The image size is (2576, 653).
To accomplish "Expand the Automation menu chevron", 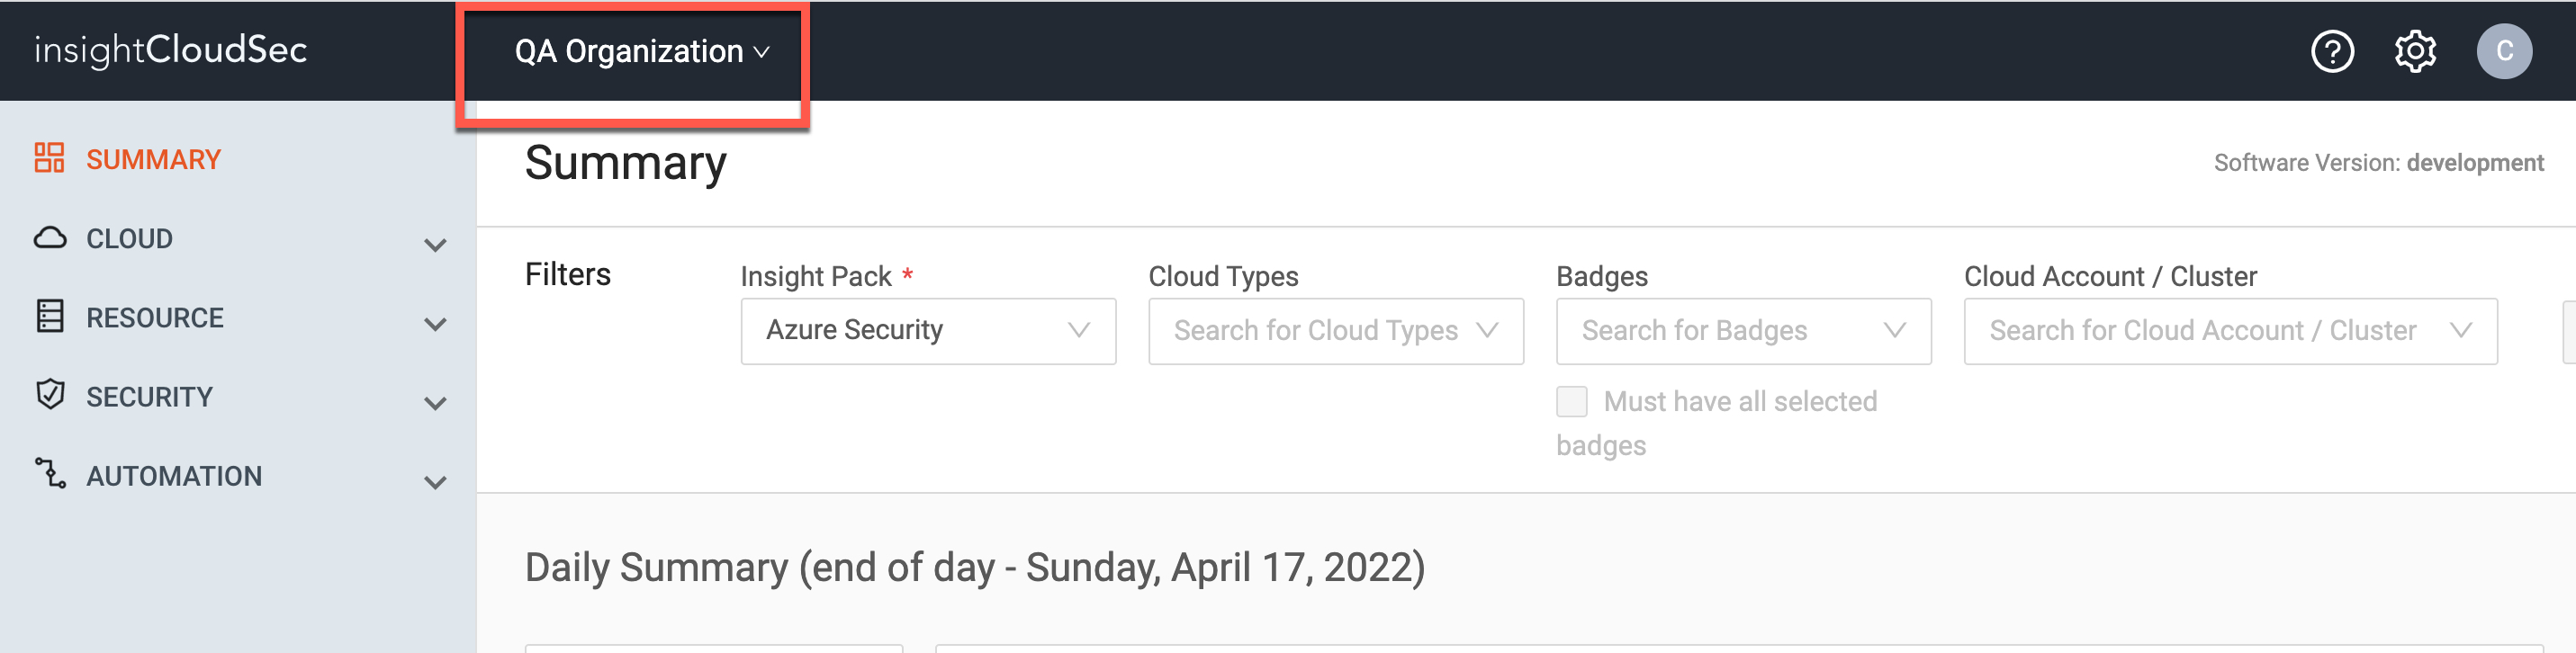I will [x=435, y=482].
